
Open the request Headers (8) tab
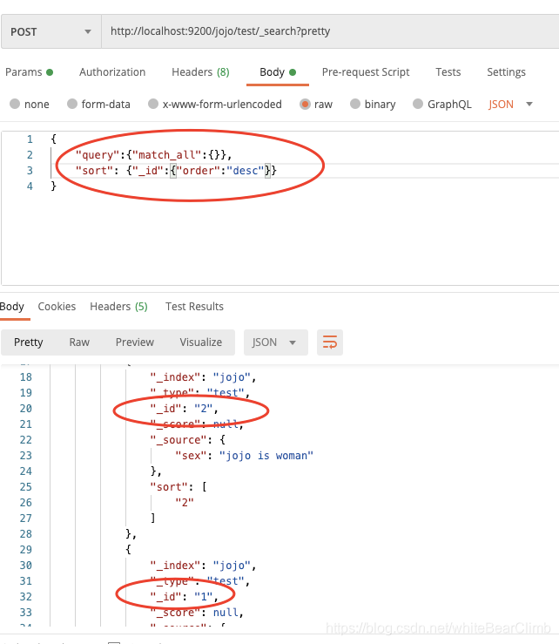[200, 71]
